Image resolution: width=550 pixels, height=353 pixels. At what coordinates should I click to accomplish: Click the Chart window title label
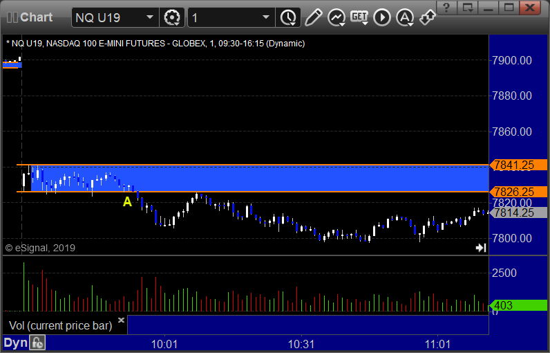tap(36, 17)
